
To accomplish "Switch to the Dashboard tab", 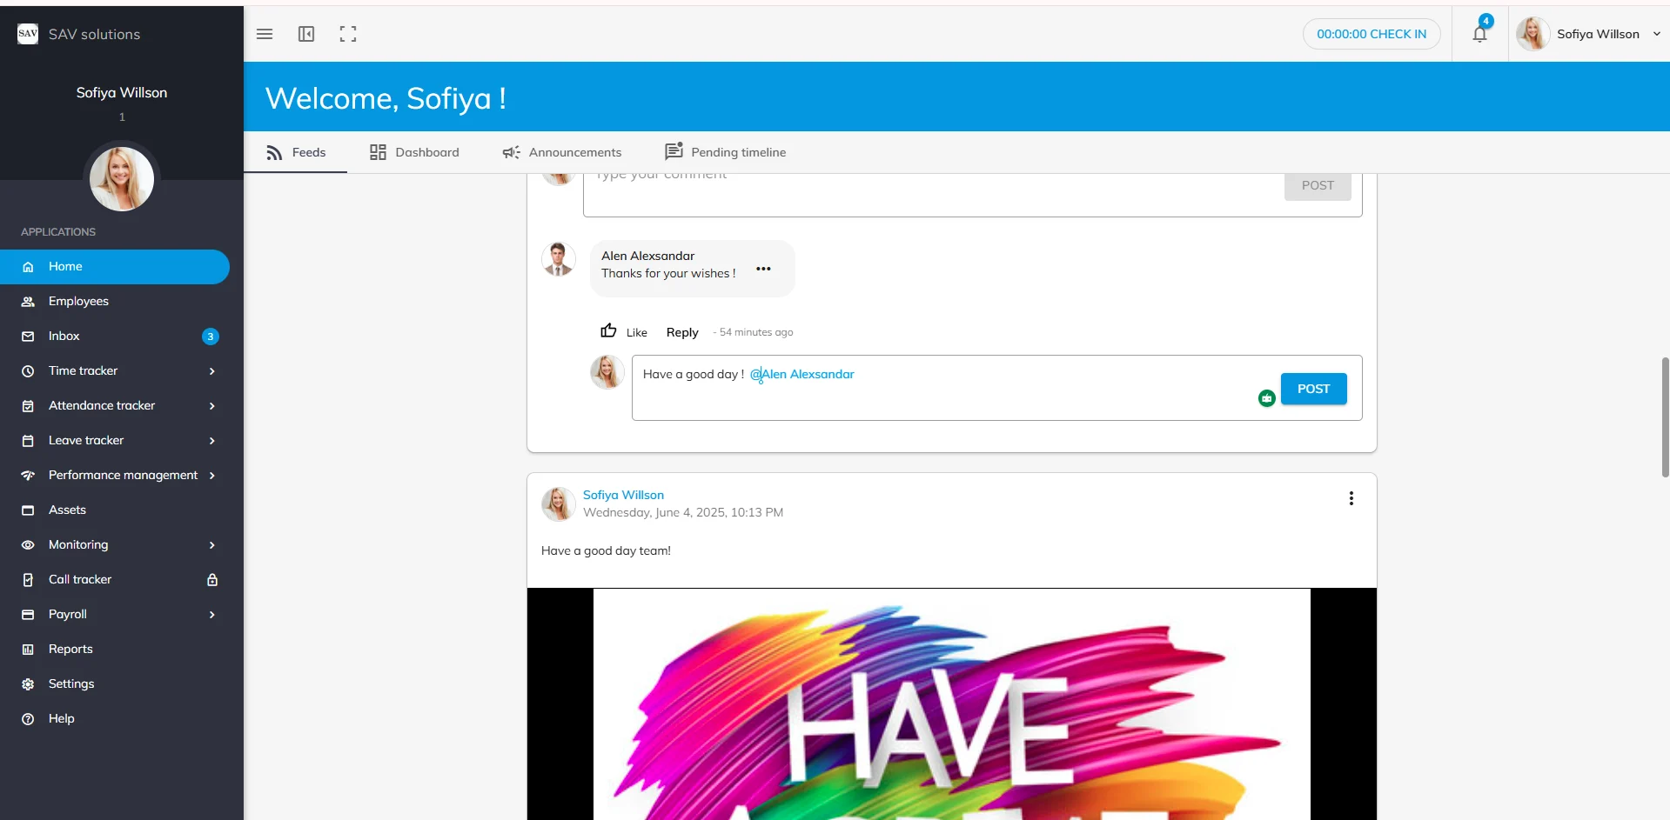I will click(414, 152).
